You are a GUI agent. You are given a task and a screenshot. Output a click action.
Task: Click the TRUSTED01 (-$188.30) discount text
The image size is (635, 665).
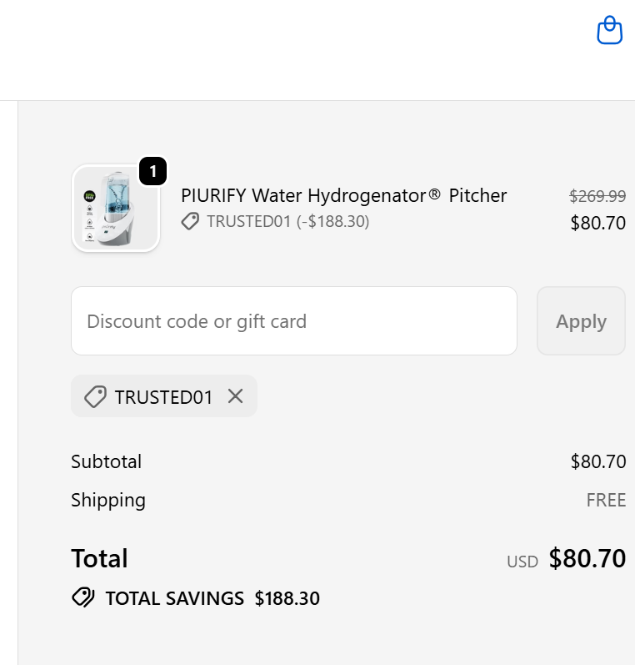click(287, 221)
